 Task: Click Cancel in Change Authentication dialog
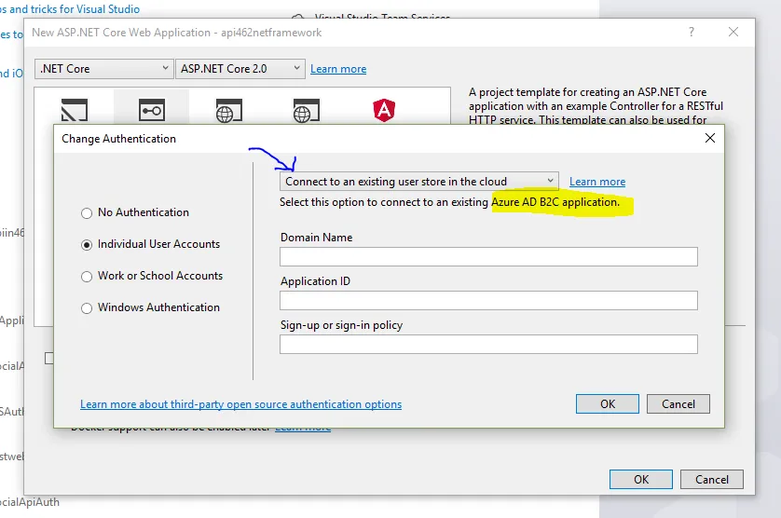(678, 404)
